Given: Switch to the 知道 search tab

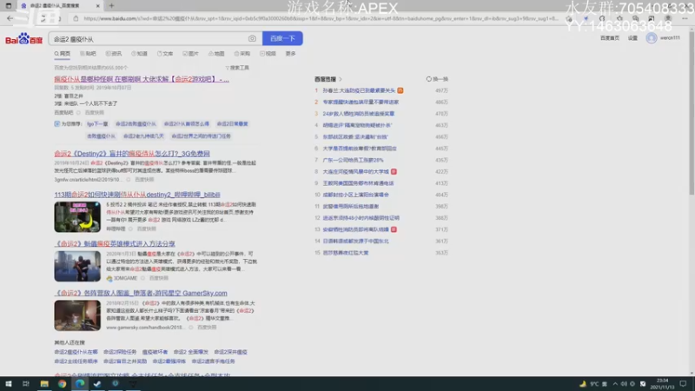Looking at the screenshot, I should pos(139,54).
